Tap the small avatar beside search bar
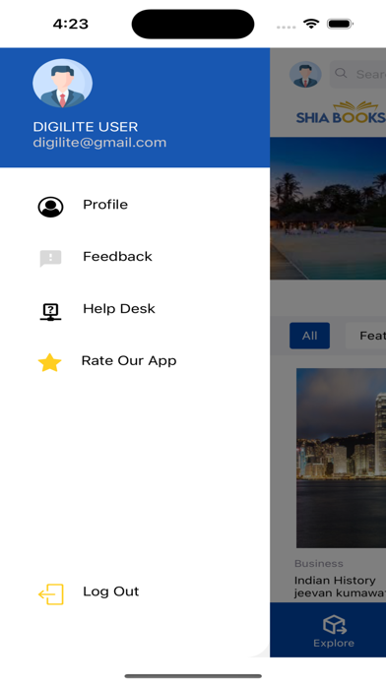 pyautogui.click(x=305, y=74)
